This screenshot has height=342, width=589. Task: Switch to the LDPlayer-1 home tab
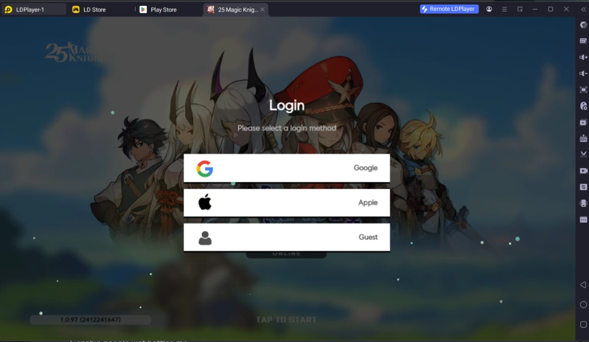coord(33,9)
